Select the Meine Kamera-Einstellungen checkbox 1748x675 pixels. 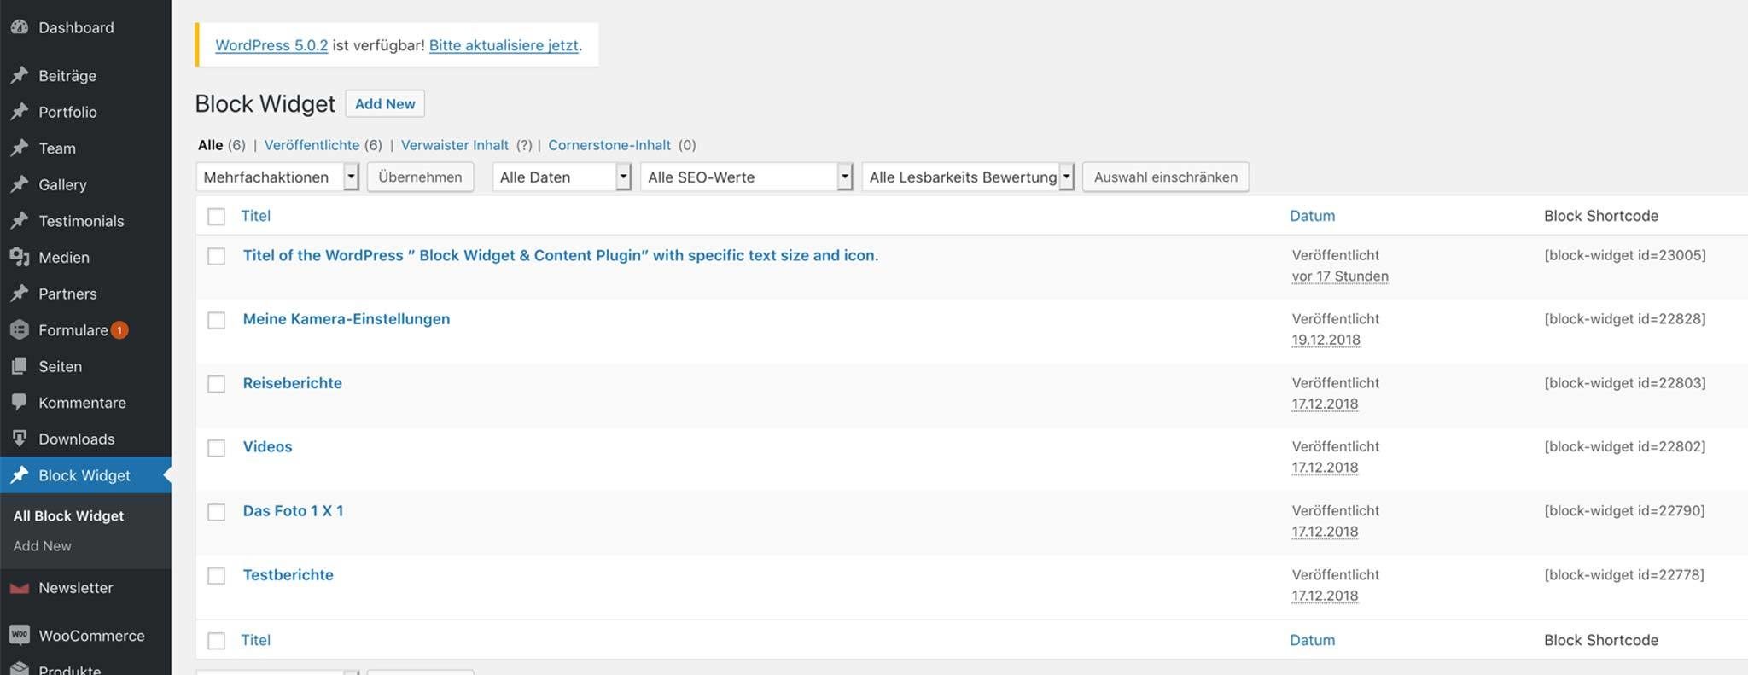[x=217, y=320]
